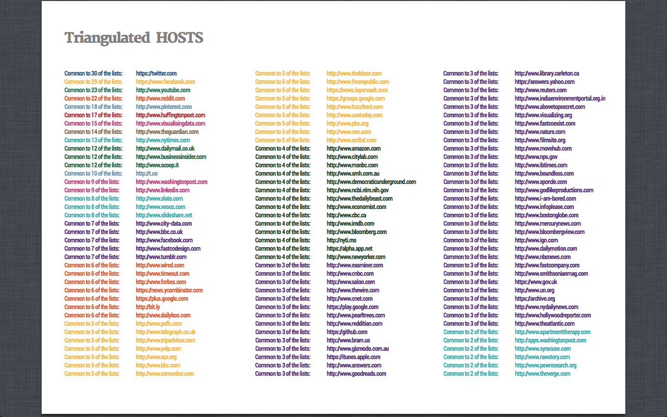The image size is (667, 417).
Task: Open the https://www.gov.uk link
Action: pos(536,282)
